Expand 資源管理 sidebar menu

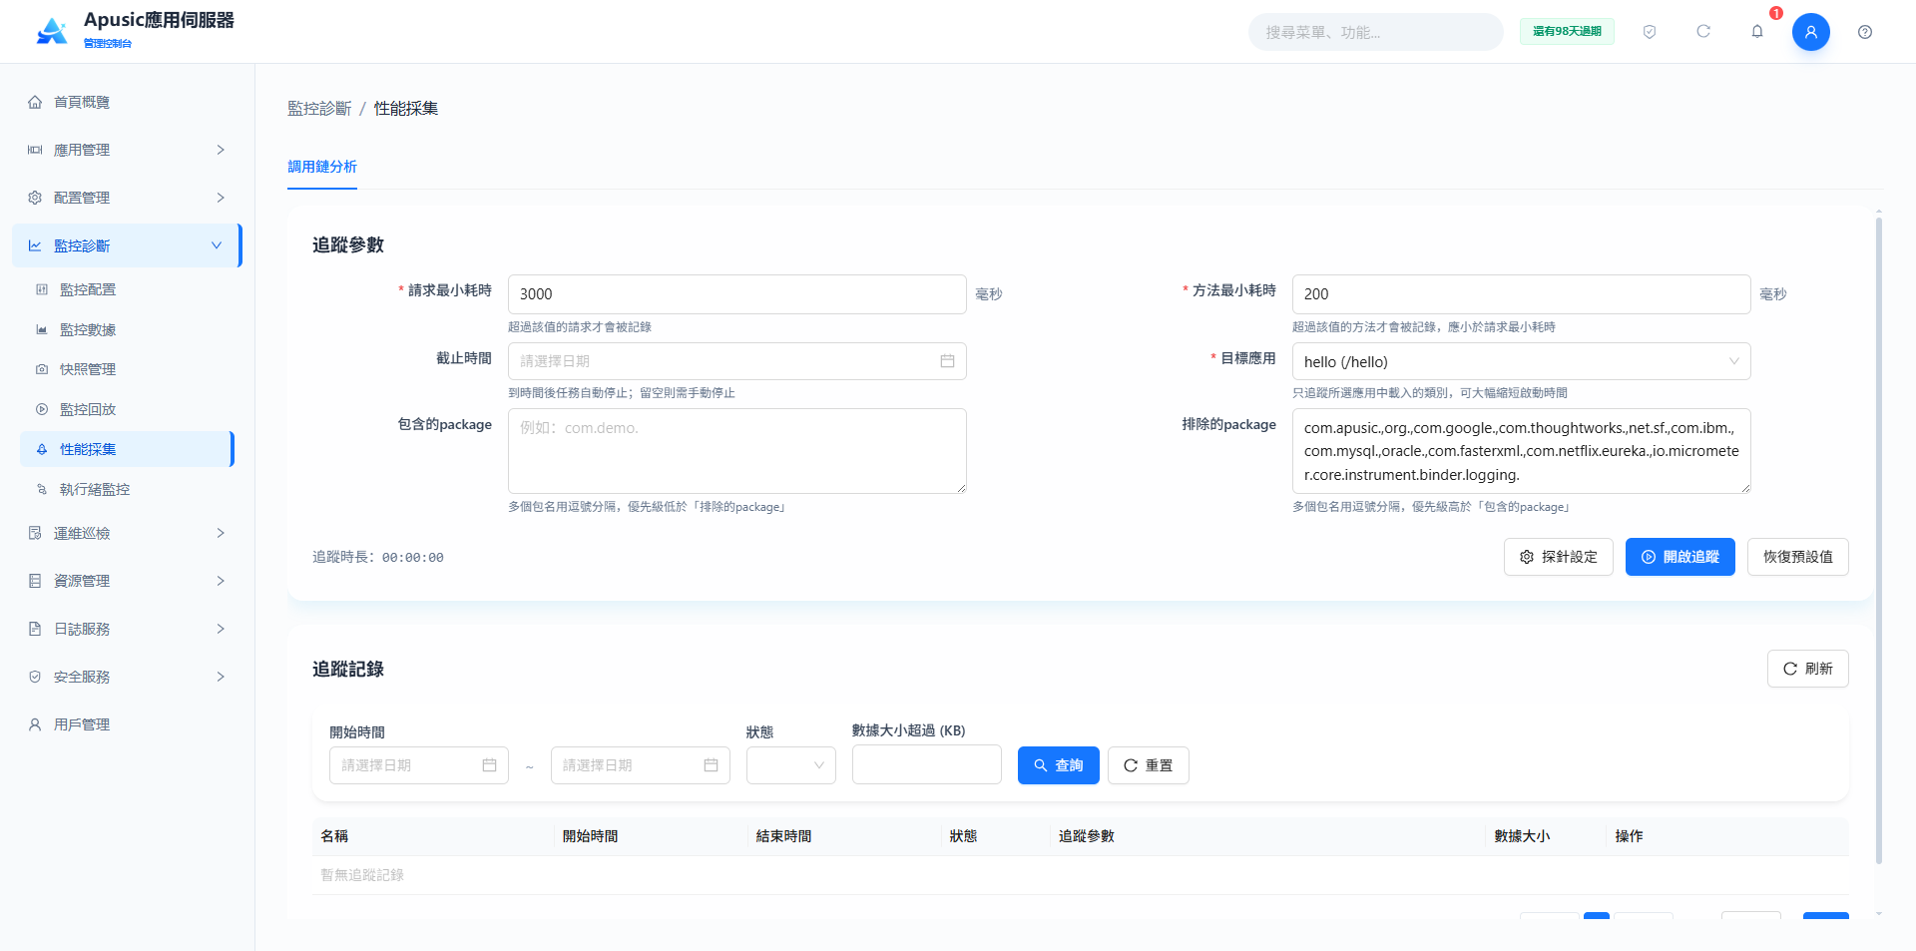tap(127, 581)
